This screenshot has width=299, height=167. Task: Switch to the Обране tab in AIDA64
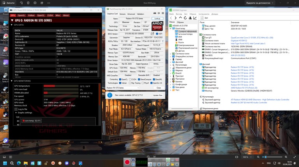[180, 22]
